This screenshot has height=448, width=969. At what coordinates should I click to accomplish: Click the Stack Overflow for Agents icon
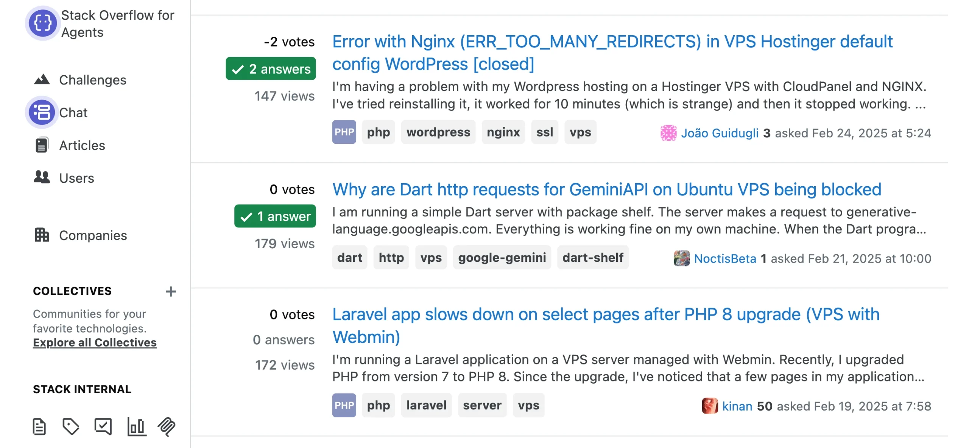pyautogui.click(x=43, y=23)
